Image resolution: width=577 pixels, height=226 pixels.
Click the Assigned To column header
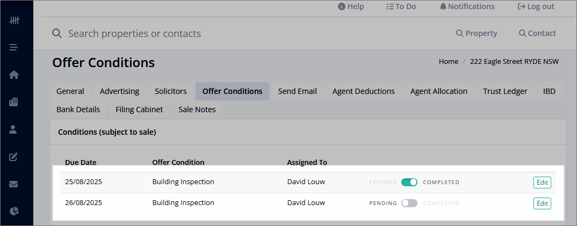307,162
